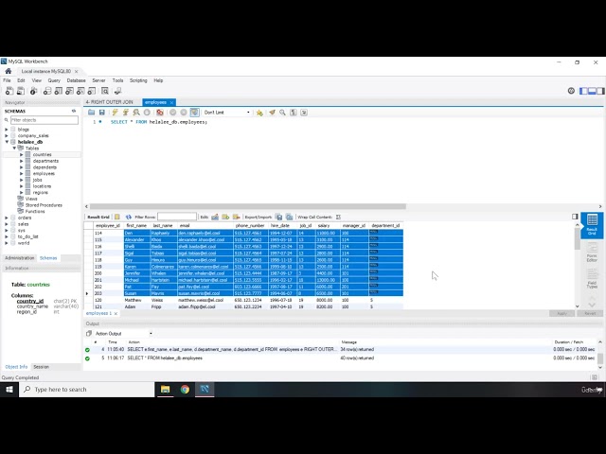
Task: Open the object inspector (info) toolbar icon
Action: tap(34, 91)
